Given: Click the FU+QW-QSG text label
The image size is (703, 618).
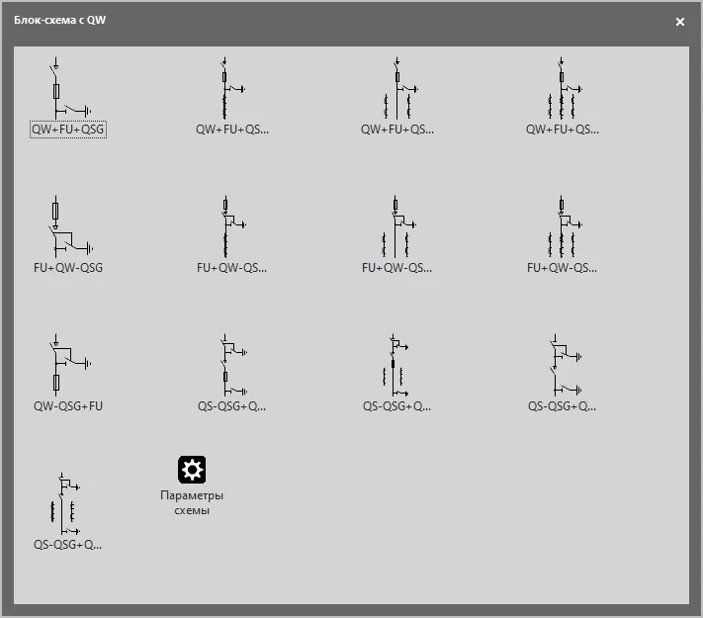Looking at the screenshot, I should 67,268.
